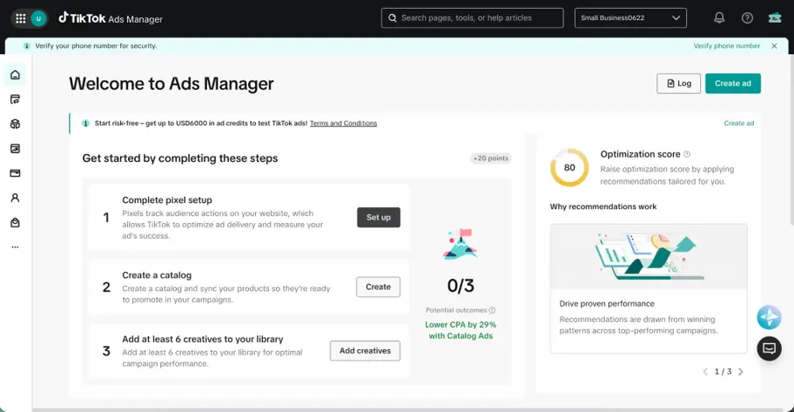Click Create ad link in credits banner
The height and width of the screenshot is (412, 794).
(739, 123)
